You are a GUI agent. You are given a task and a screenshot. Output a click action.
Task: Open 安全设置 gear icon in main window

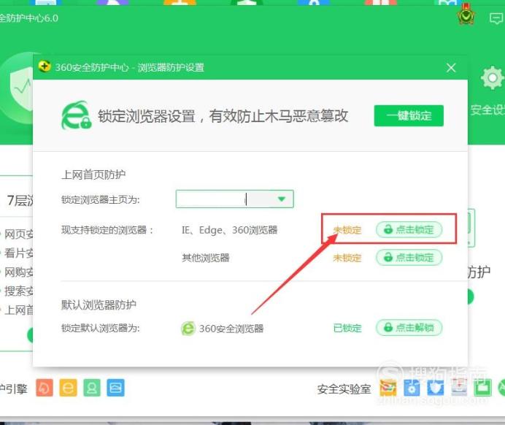[491, 78]
